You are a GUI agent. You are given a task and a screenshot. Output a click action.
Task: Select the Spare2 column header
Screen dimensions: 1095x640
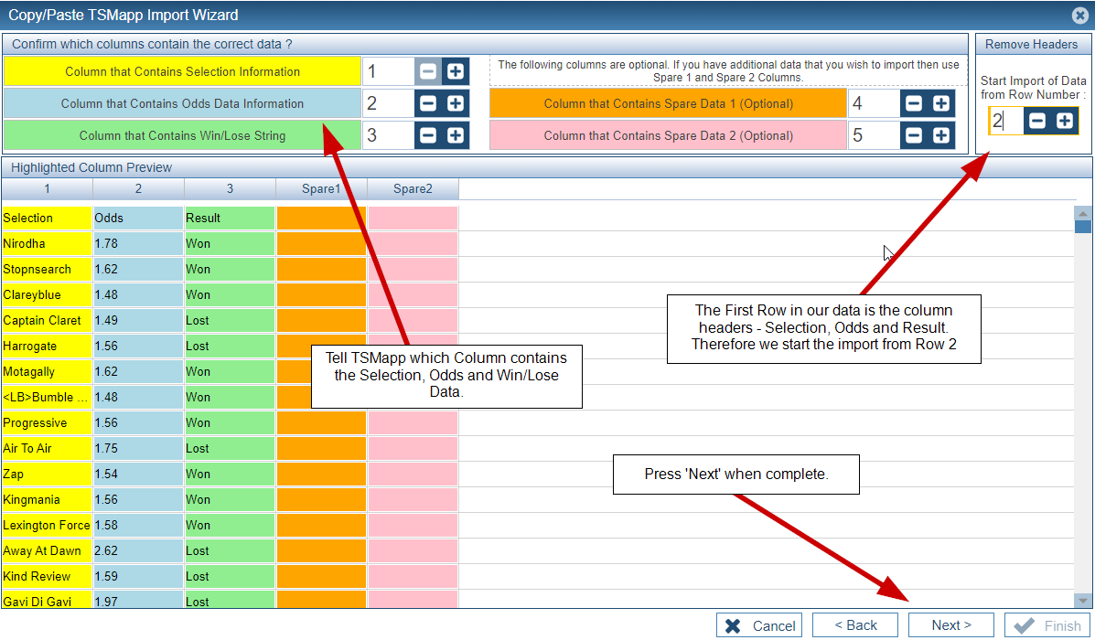pos(413,188)
